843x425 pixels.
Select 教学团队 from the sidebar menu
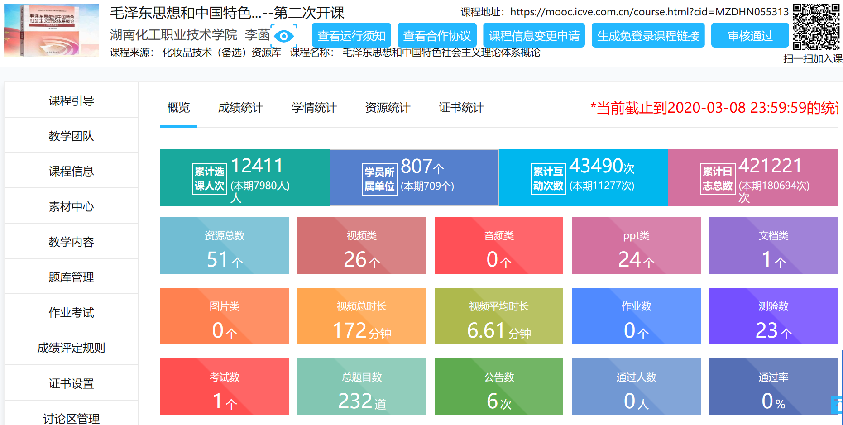click(x=71, y=136)
